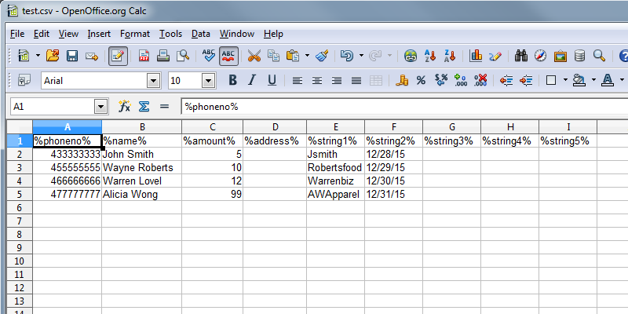Center text horizontally
The image size is (628, 314).
pyautogui.click(x=317, y=81)
